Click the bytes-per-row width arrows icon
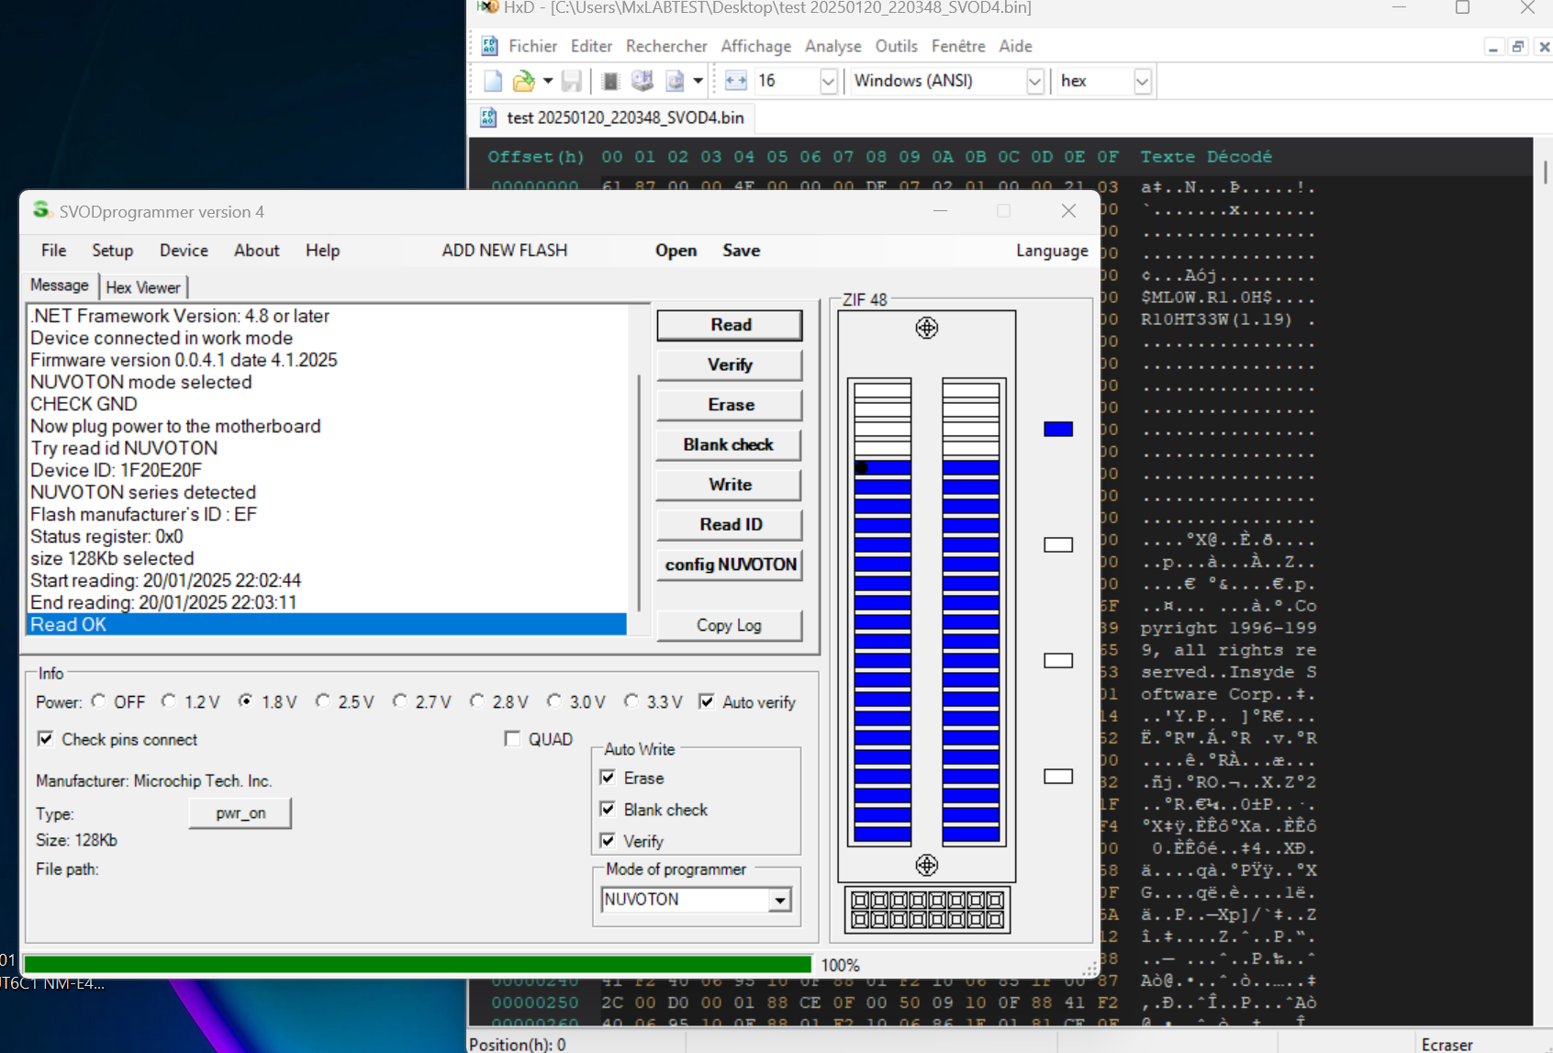 tap(736, 81)
